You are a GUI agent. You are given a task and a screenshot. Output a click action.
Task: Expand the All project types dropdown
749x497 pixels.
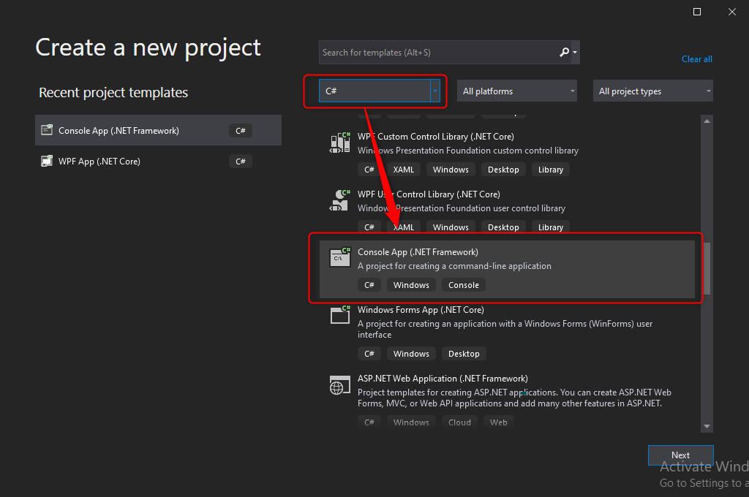point(708,91)
